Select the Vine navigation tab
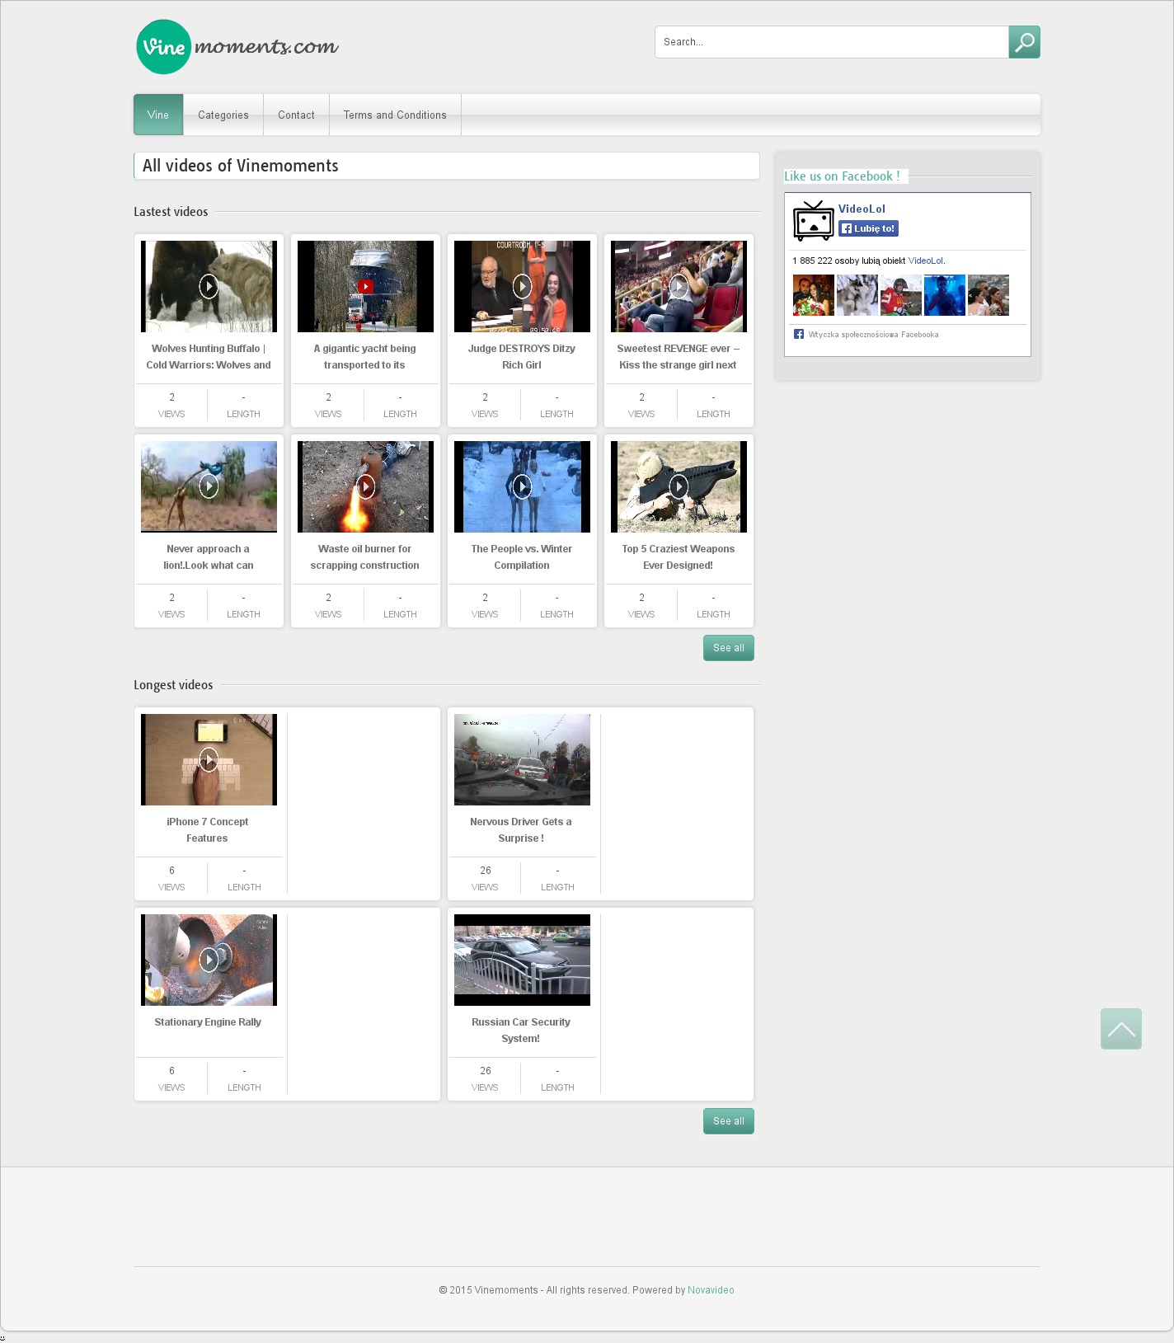The height and width of the screenshot is (1343, 1174). pyautogui.click(x=158, y=115)
